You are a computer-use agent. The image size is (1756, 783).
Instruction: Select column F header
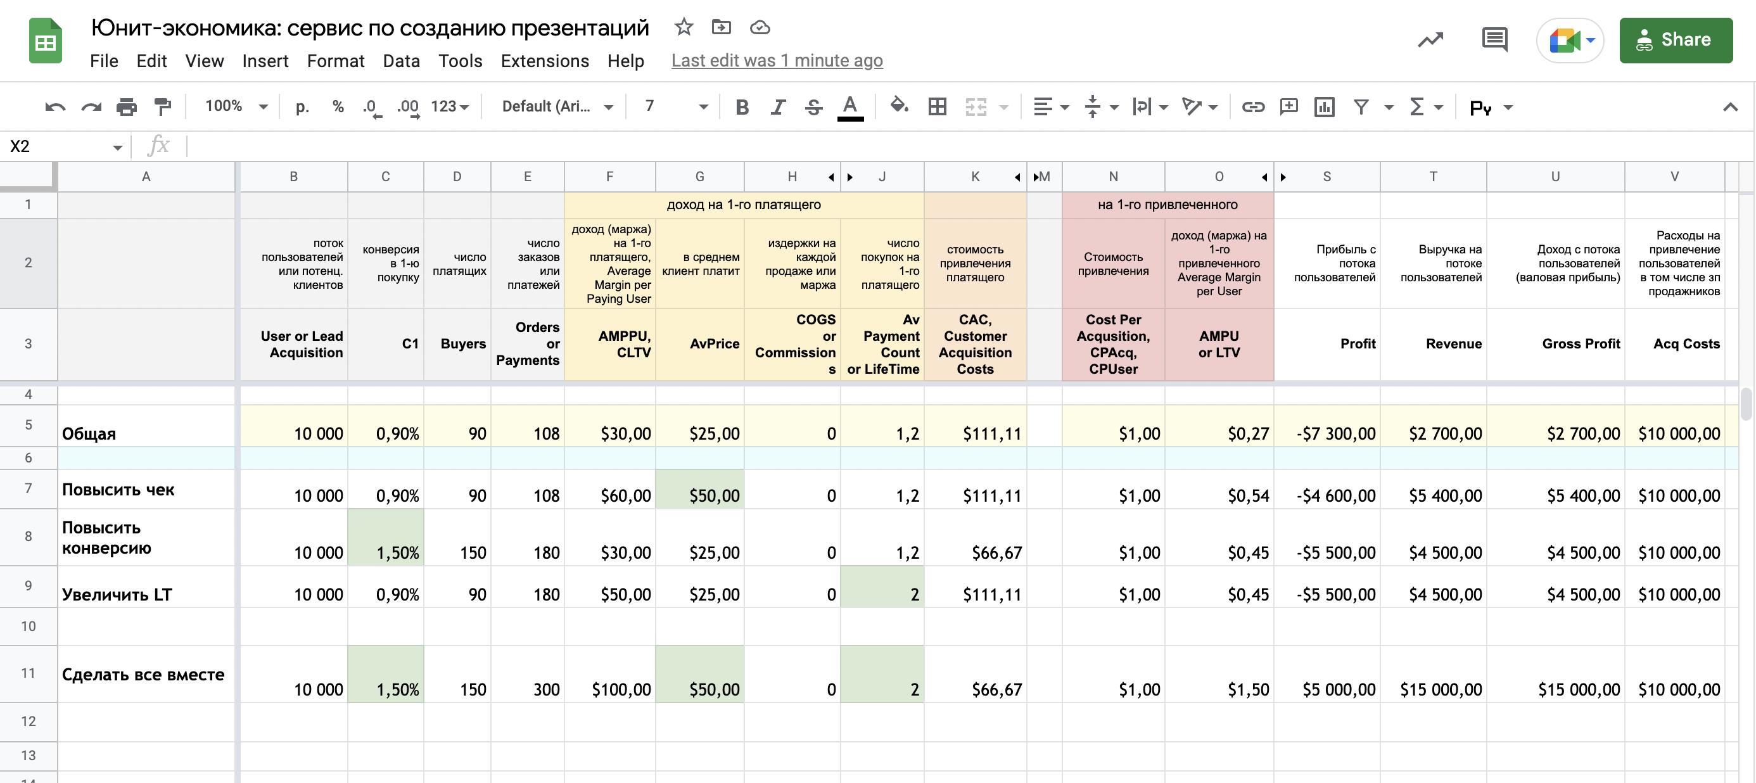[x=609, y=177]
